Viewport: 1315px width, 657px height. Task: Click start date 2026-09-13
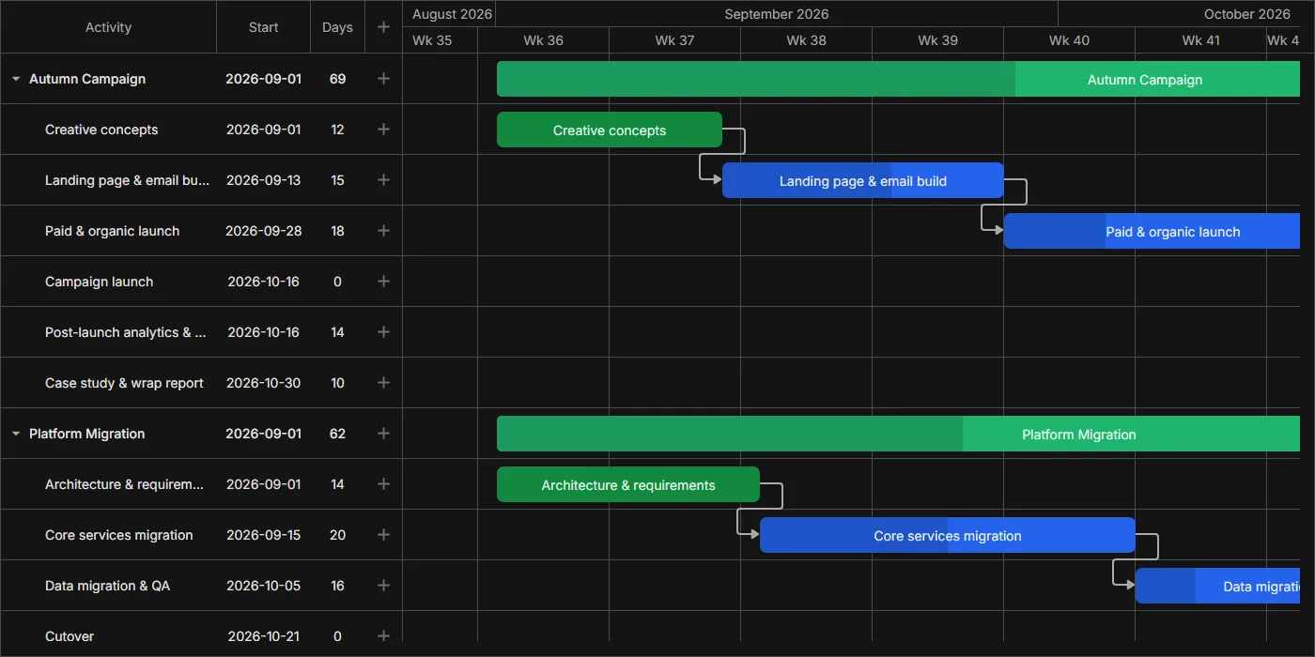point(264,180)
